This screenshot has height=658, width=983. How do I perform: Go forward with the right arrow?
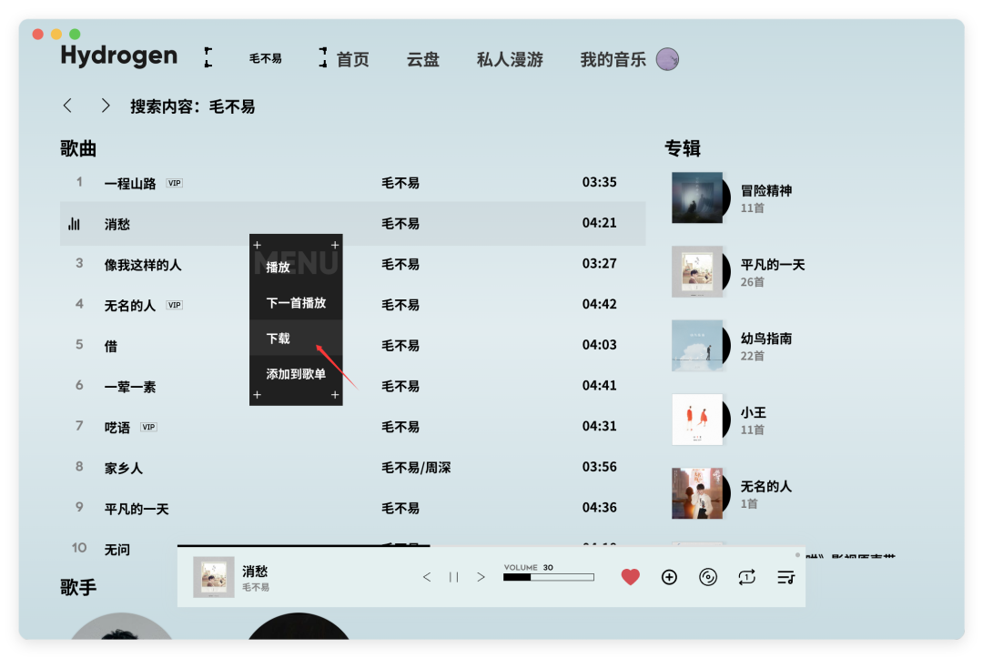pyautogui.click(x=106, y=106)
